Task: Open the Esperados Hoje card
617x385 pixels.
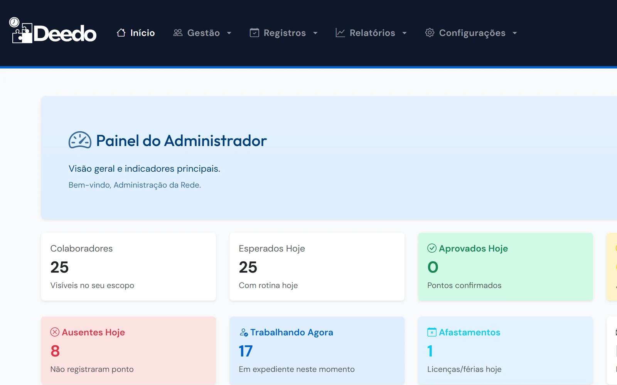Action: tap(317, 266)
